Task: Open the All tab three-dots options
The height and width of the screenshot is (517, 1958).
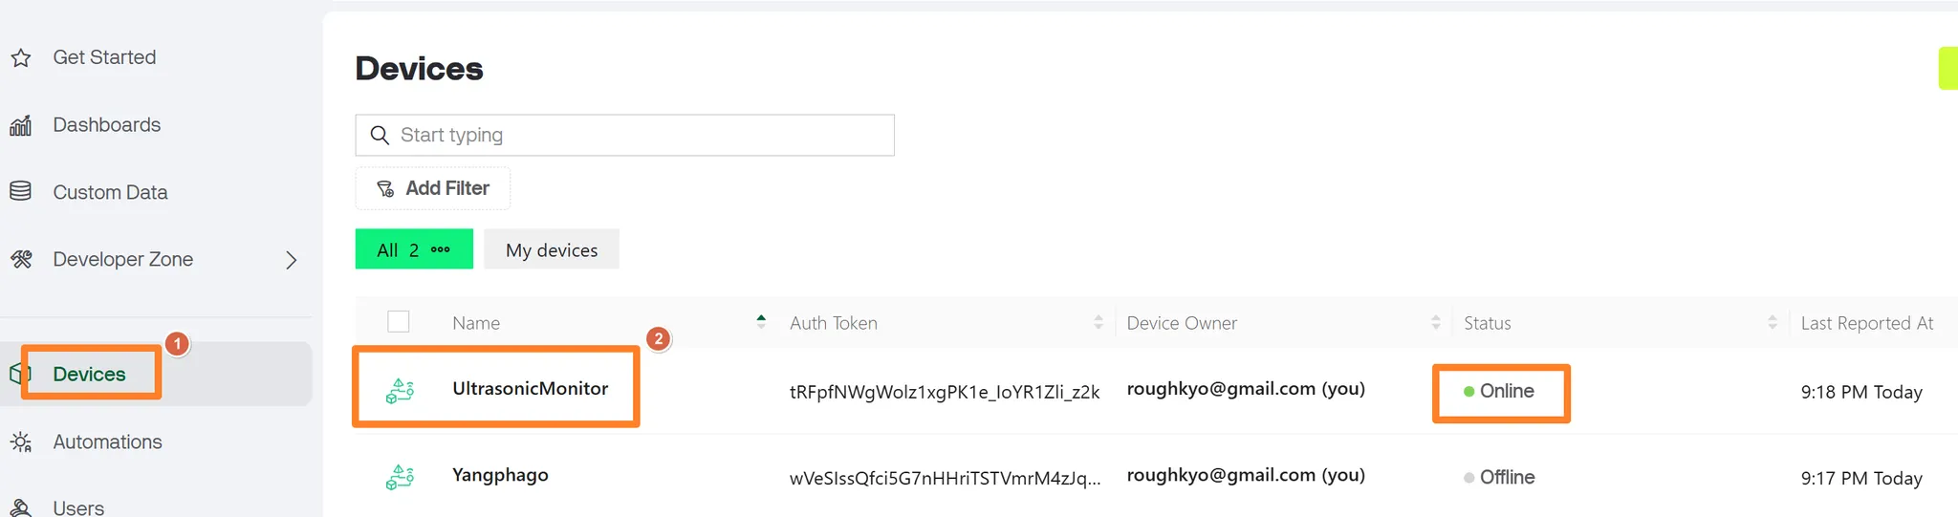Action: click(441, 249)
